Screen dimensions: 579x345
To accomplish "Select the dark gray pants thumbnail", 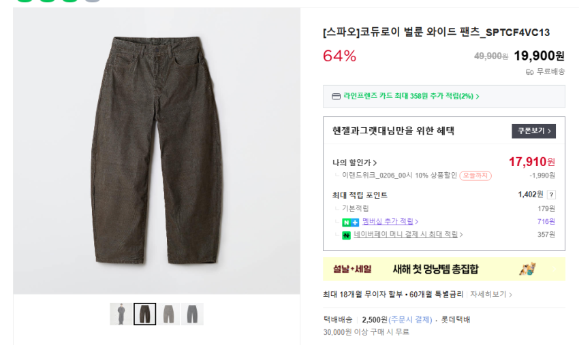I will click(191, 314).
